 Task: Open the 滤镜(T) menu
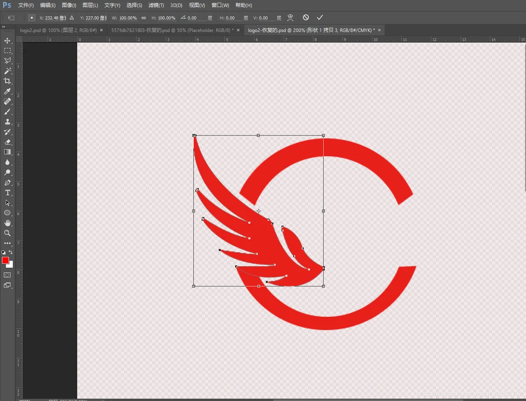[156, 5]
